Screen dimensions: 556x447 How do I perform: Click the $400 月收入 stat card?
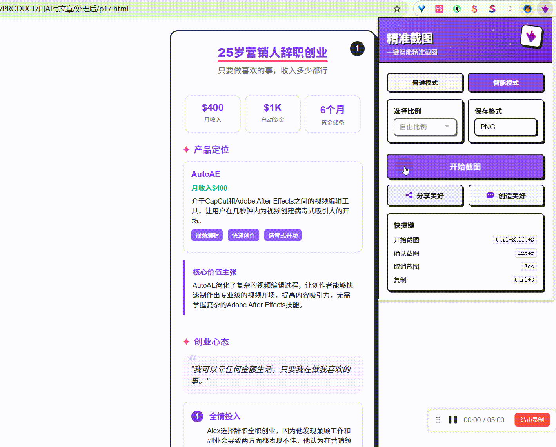pyautogui.click(x=213, y=114)
